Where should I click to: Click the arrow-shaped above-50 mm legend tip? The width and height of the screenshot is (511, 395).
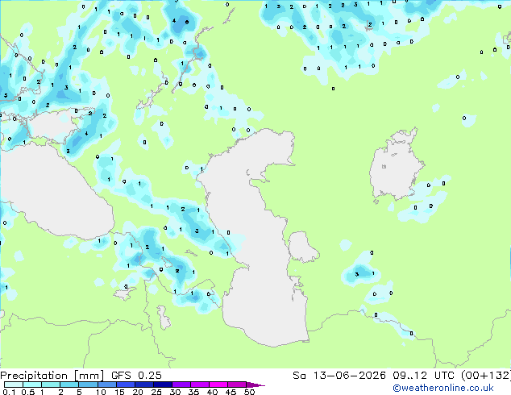(x=255, y=385)
